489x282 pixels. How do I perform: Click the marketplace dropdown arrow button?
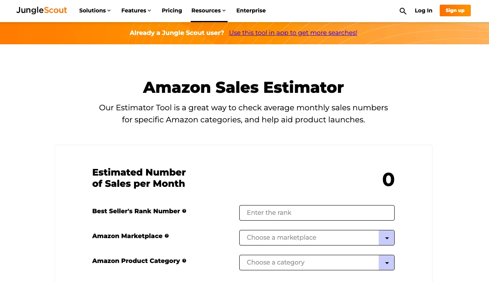pyautogui.click(x=386, y=238)
